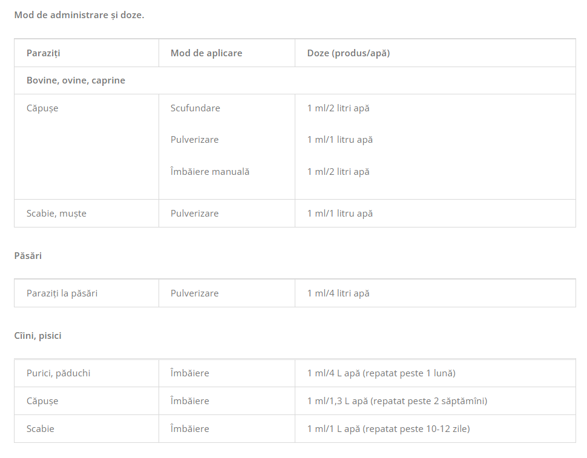The height and width of the screenshot is (458, 587).
Task: Click 'Pulverizare' in the birds table
Action: click(x=195, y=293)
